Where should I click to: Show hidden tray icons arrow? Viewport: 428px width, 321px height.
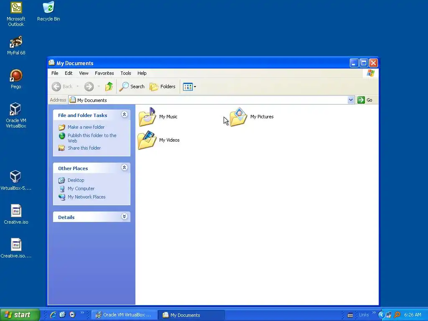tap(381, 315)
